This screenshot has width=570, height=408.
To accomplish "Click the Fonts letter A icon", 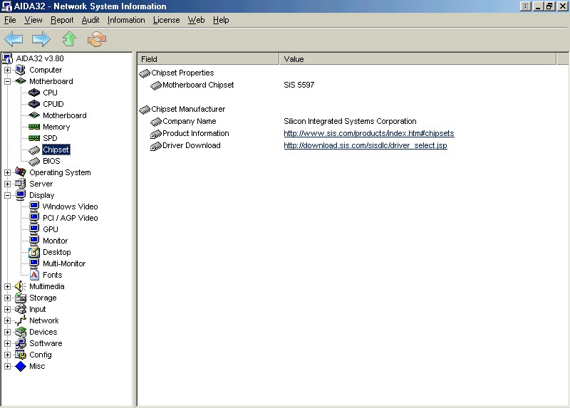I will pos(33,275).
